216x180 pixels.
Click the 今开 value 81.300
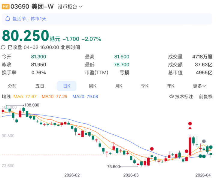tap(38, 57)
